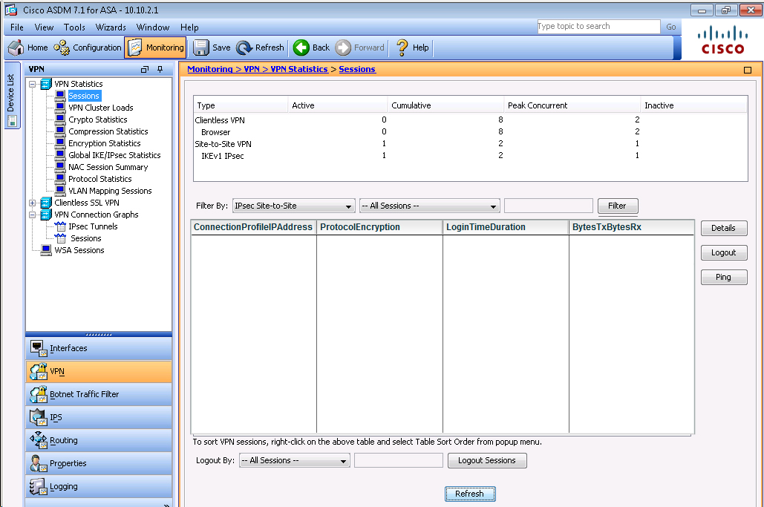The image size is (764, 507).
Task: Open the Logout By dropdown
Action: [343, 461]
